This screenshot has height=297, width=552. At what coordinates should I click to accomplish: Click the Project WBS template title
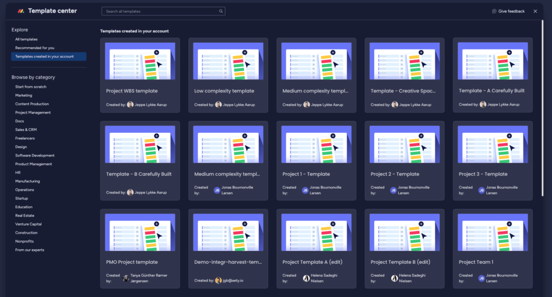(x=132, y=91)
